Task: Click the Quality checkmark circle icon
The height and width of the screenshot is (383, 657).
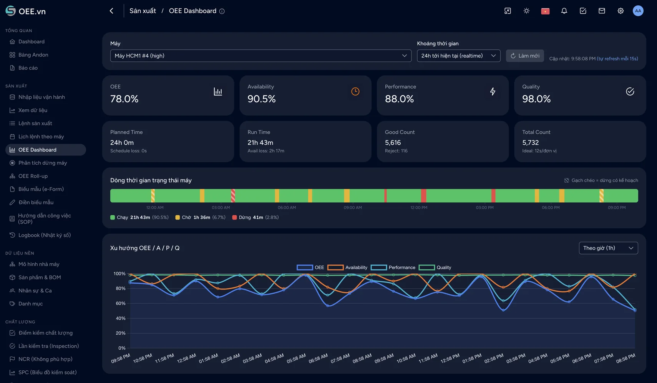Action: pyautogui.click(x=630, y=91)
